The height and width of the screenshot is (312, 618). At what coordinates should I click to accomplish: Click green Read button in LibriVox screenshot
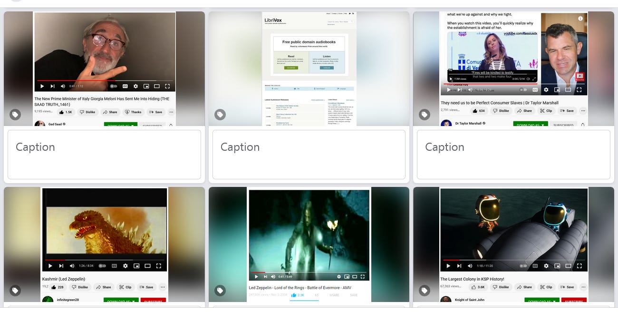(291, 68)
